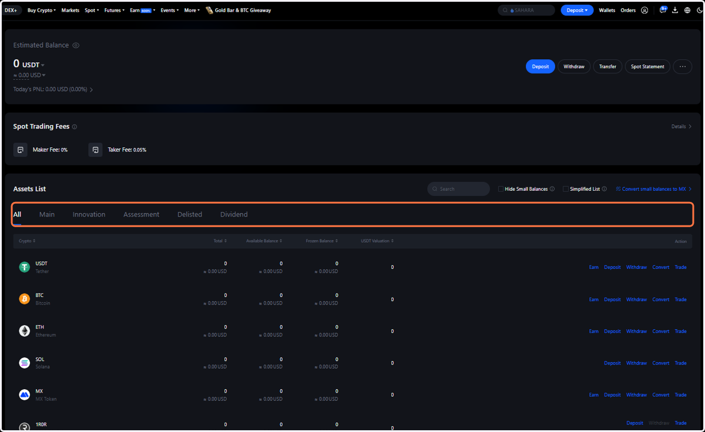Click the USDT Tether coin icon
This screenshot has height=432, width=705.
coord(24,267)
